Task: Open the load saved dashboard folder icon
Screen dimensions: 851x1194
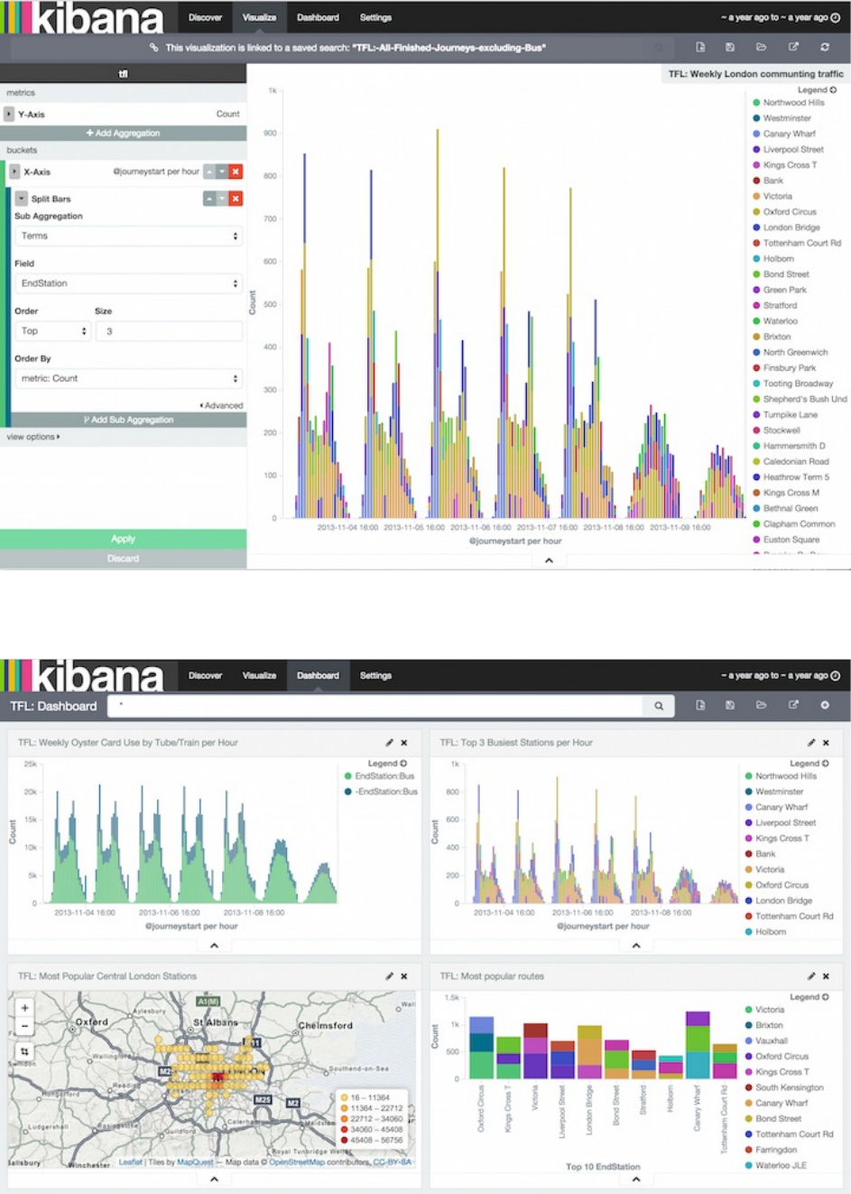Action: (761, 705)
